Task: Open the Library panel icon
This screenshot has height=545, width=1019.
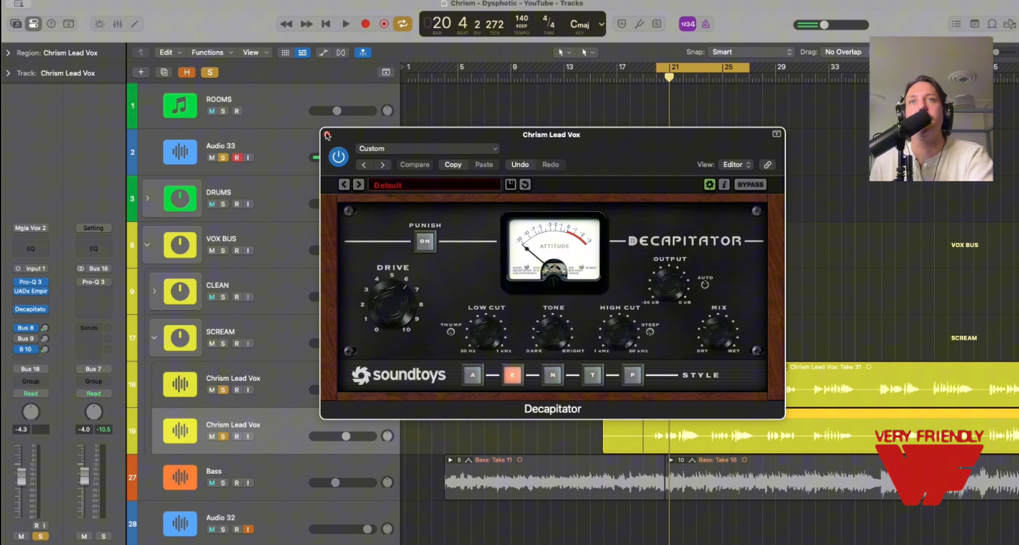Action: 15,24
